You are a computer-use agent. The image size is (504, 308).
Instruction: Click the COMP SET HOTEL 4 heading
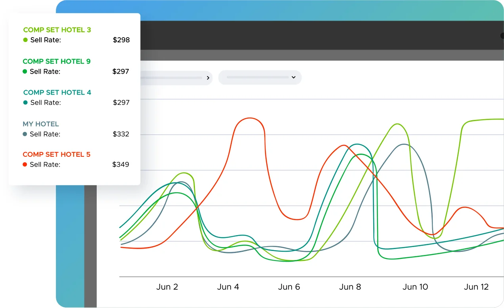[57, 92]
